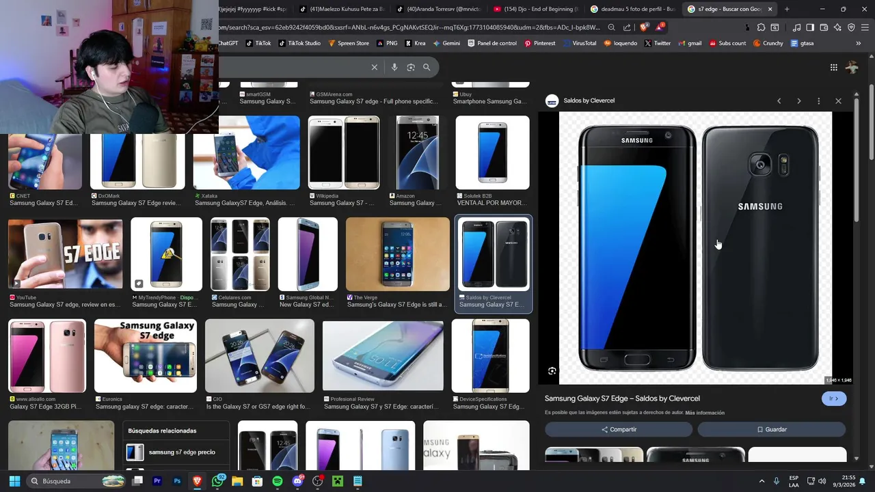This screenshot has width=875, height=492.
Task: Open the VirusTotal bookmark
Action: point(579,43)
